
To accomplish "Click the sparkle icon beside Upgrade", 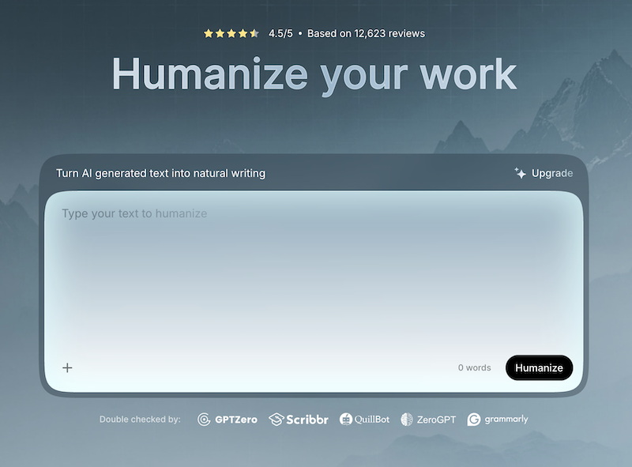I will (x=520, y=173).
